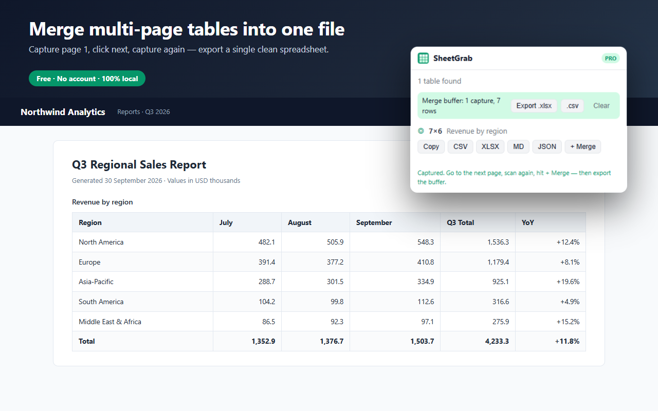Viewport: 658px width, 411px height.
Task: Click the Asia-Pacific YoY +19.6%
Action: point(568,282)
